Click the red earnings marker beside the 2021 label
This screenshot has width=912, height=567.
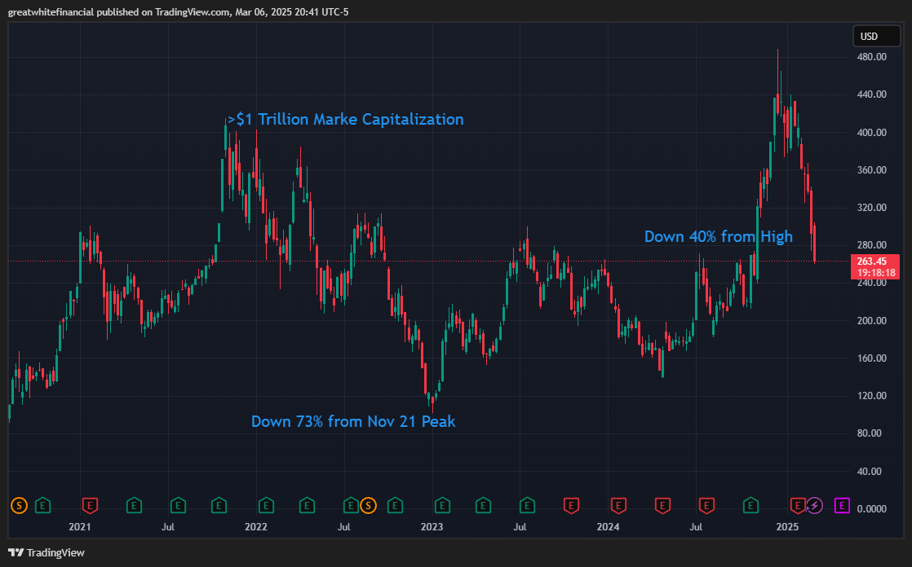click(x=90, y=505)
